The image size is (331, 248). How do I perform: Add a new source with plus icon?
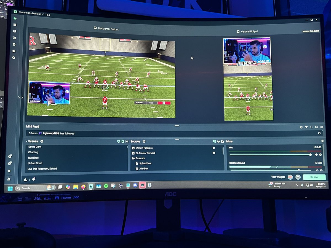[x=144, y=141]
